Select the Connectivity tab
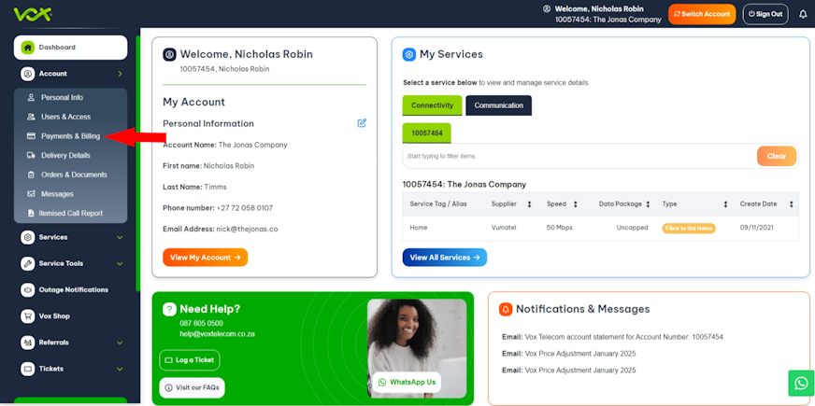 432,105
